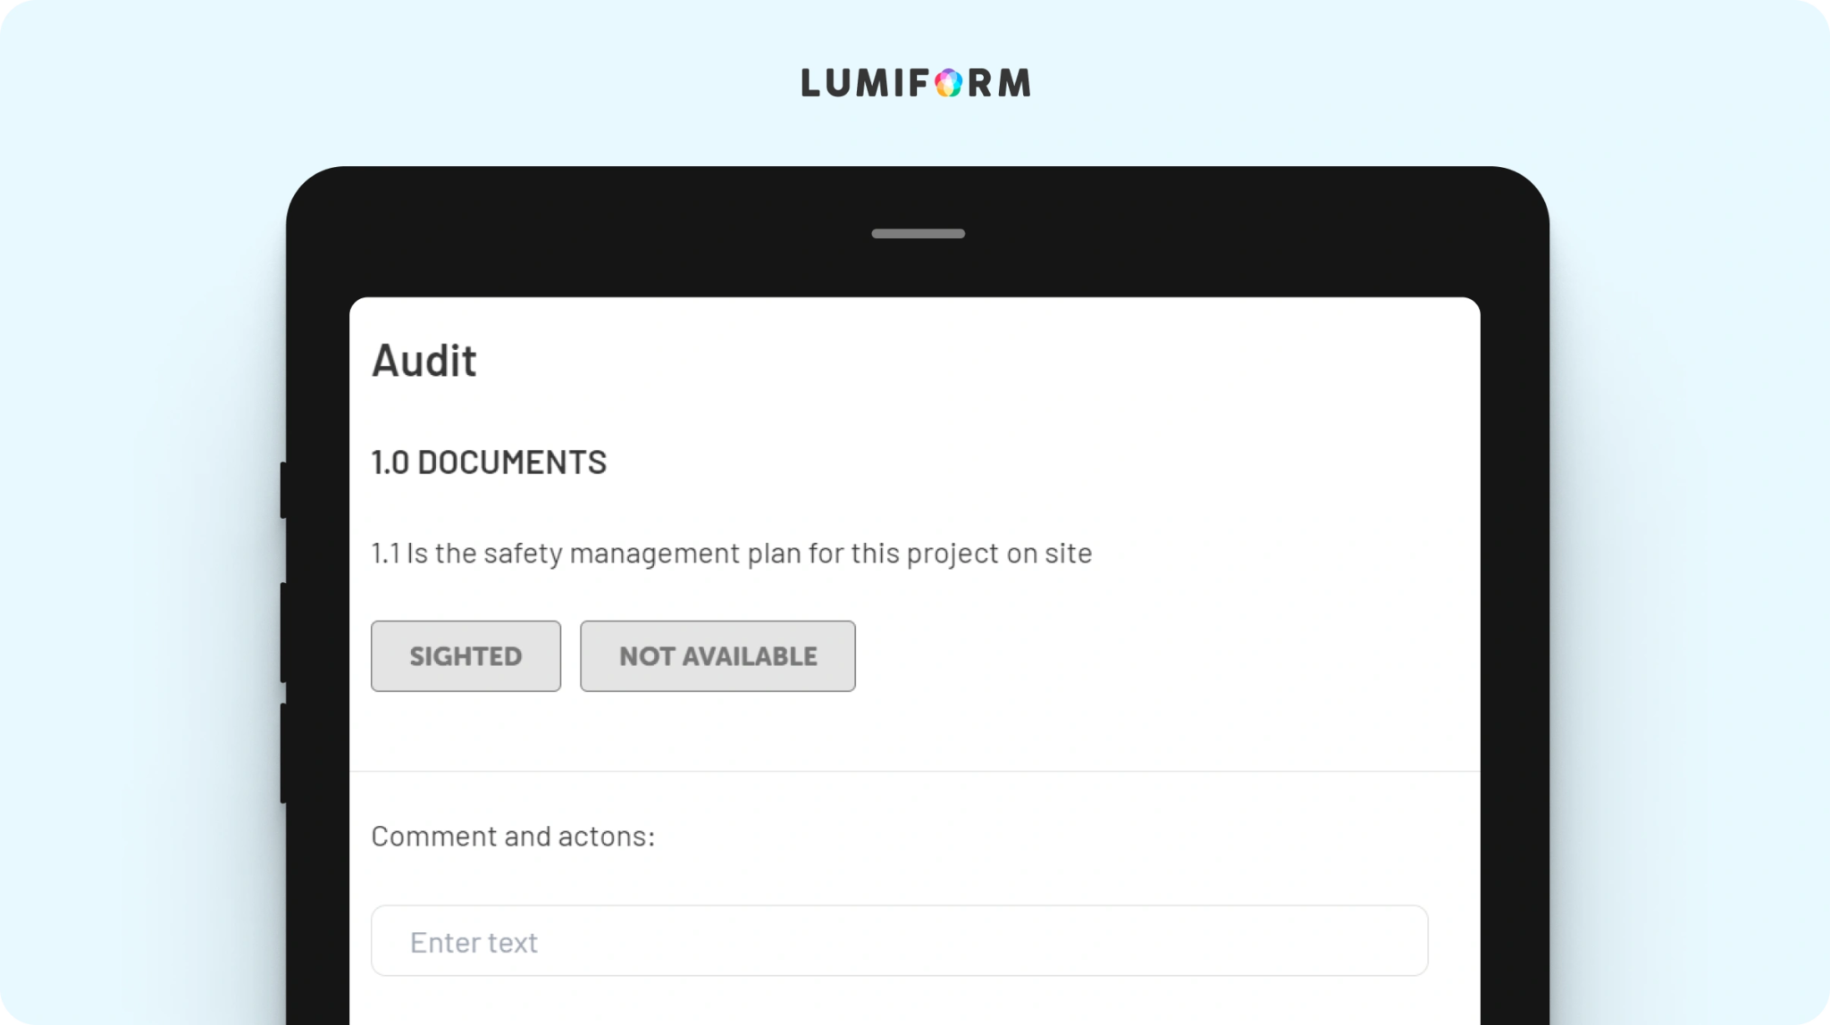
Task: Select the SIGHTED answer button
Action: [466, 656]
